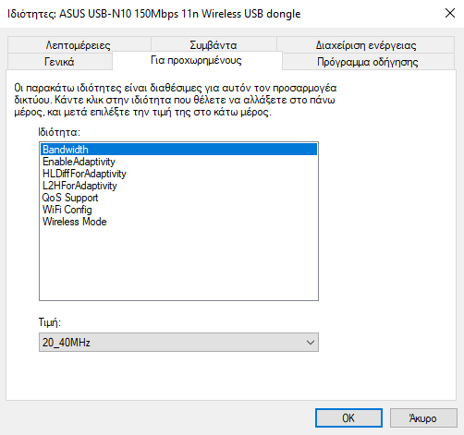This screenshot has height=435, width=464.
Task: Open the Πρόγραμμα οδήγησης tab
Action: tap(368, 62)
